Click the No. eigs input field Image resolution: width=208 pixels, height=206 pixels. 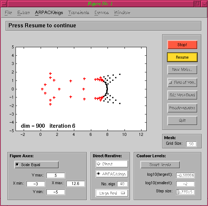coord(122,184)
